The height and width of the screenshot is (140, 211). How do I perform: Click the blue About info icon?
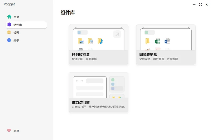click(9, 40)
